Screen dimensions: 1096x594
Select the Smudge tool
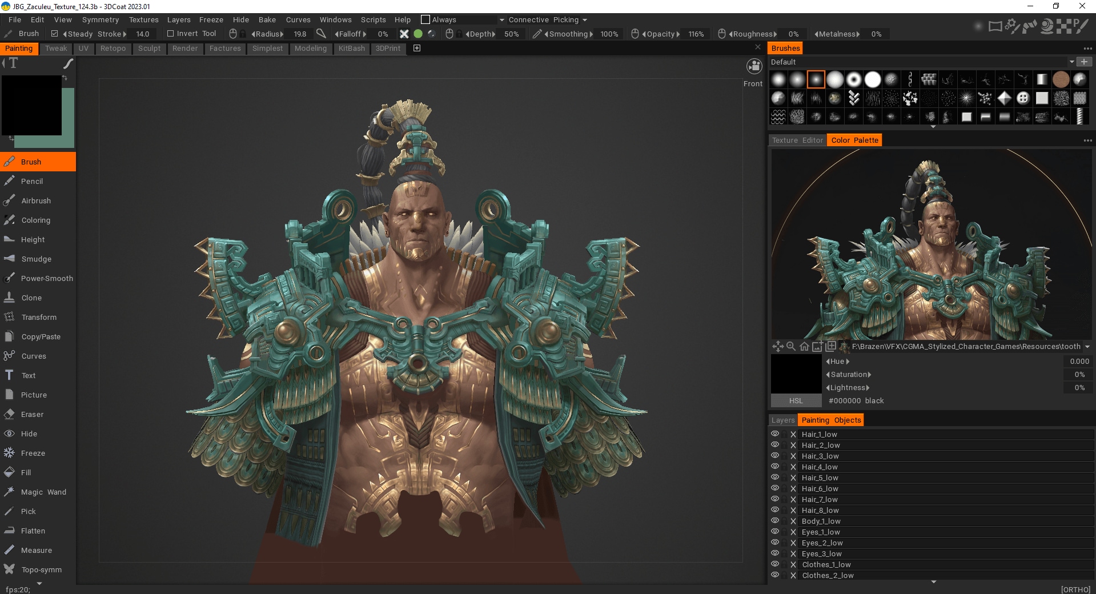(36, 259)
